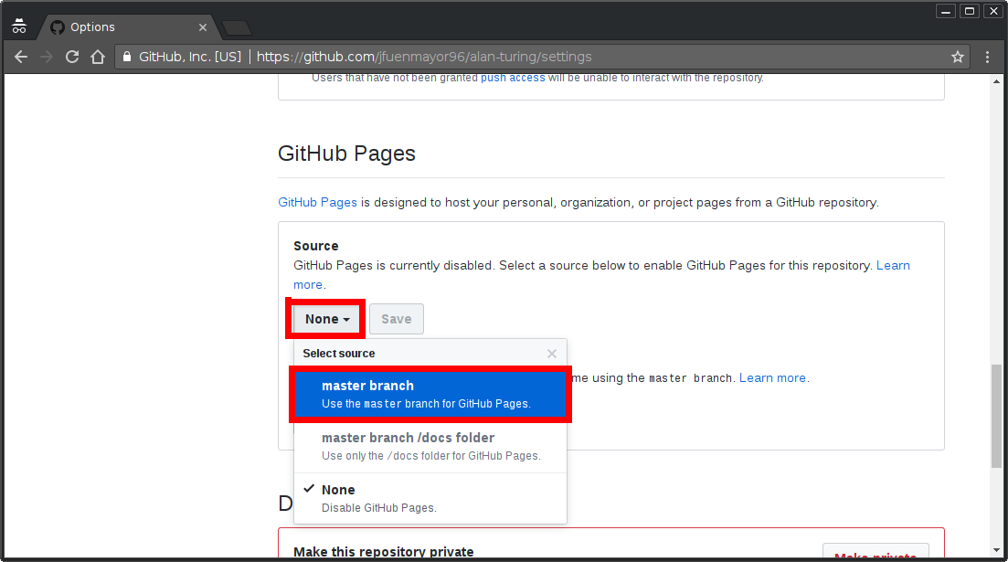Select master branch as source
Screen dimensions: 1008x562
click(430, 394)
